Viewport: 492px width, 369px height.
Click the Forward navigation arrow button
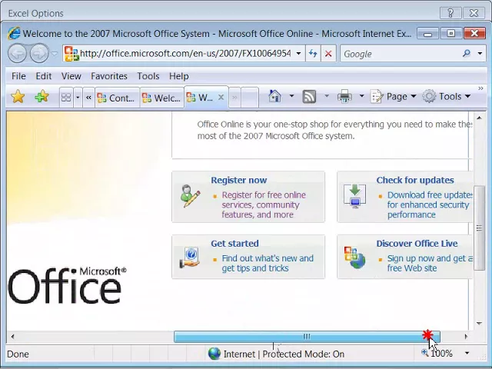coord(39,54)
